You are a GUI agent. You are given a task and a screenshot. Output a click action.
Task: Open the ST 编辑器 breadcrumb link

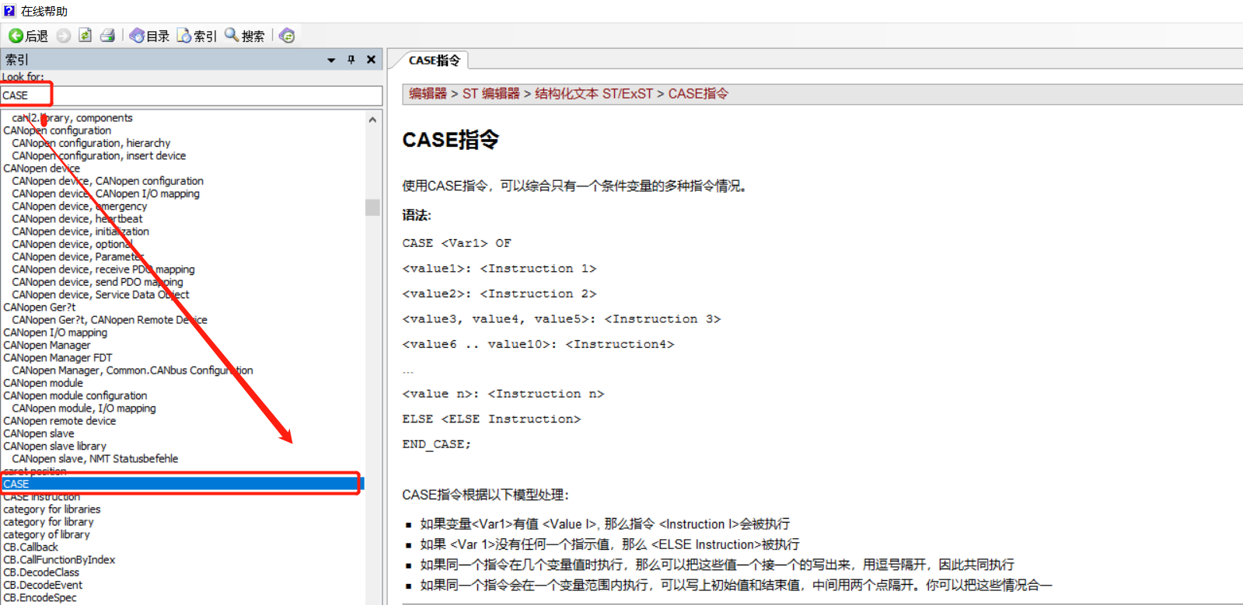coord(491,94)
